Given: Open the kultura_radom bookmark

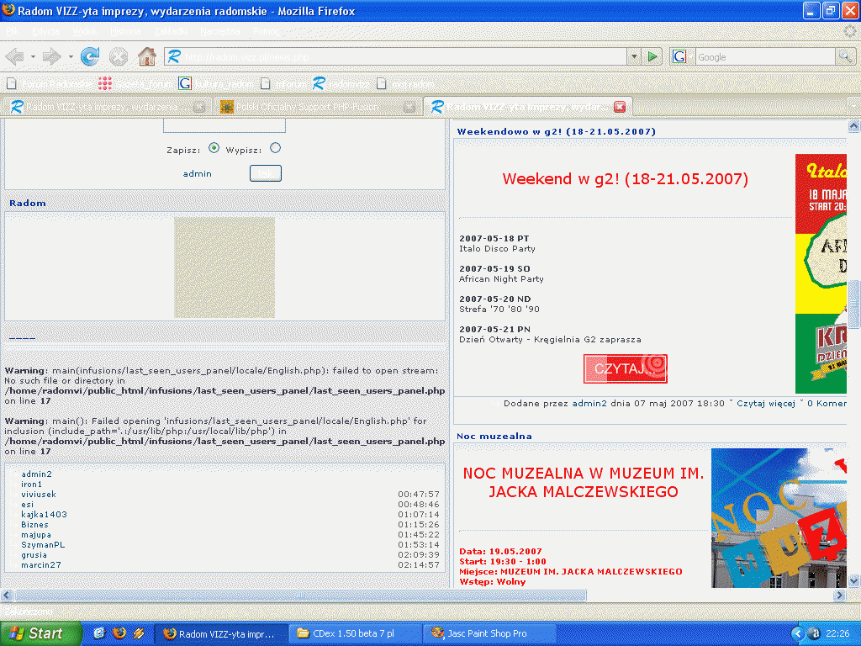Looking at the screenshot, I should point(216,84).
